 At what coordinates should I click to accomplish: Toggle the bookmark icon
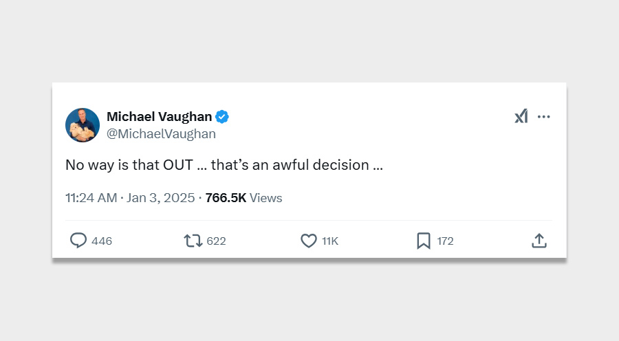click(x=424, y=241)
